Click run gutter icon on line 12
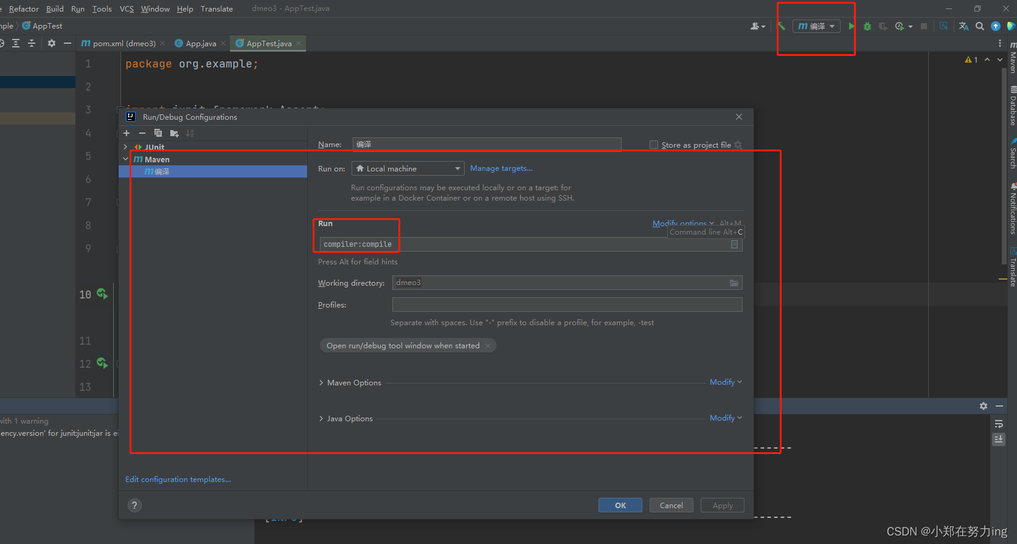This screenshot has width=1017, height=544. pyautogui.click(x=102, y=363)
